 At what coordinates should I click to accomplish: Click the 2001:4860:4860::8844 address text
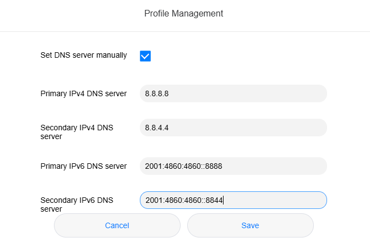(x=184, y=200)
